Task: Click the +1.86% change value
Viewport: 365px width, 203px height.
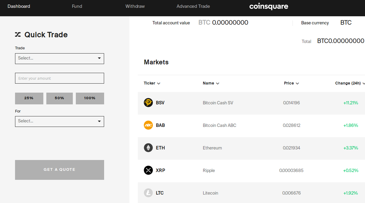Action: [x=351, y=125]
